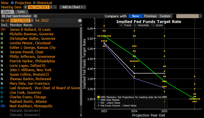Click member list scroll down arrow
The image size is (204, 118).
(81, 115)
